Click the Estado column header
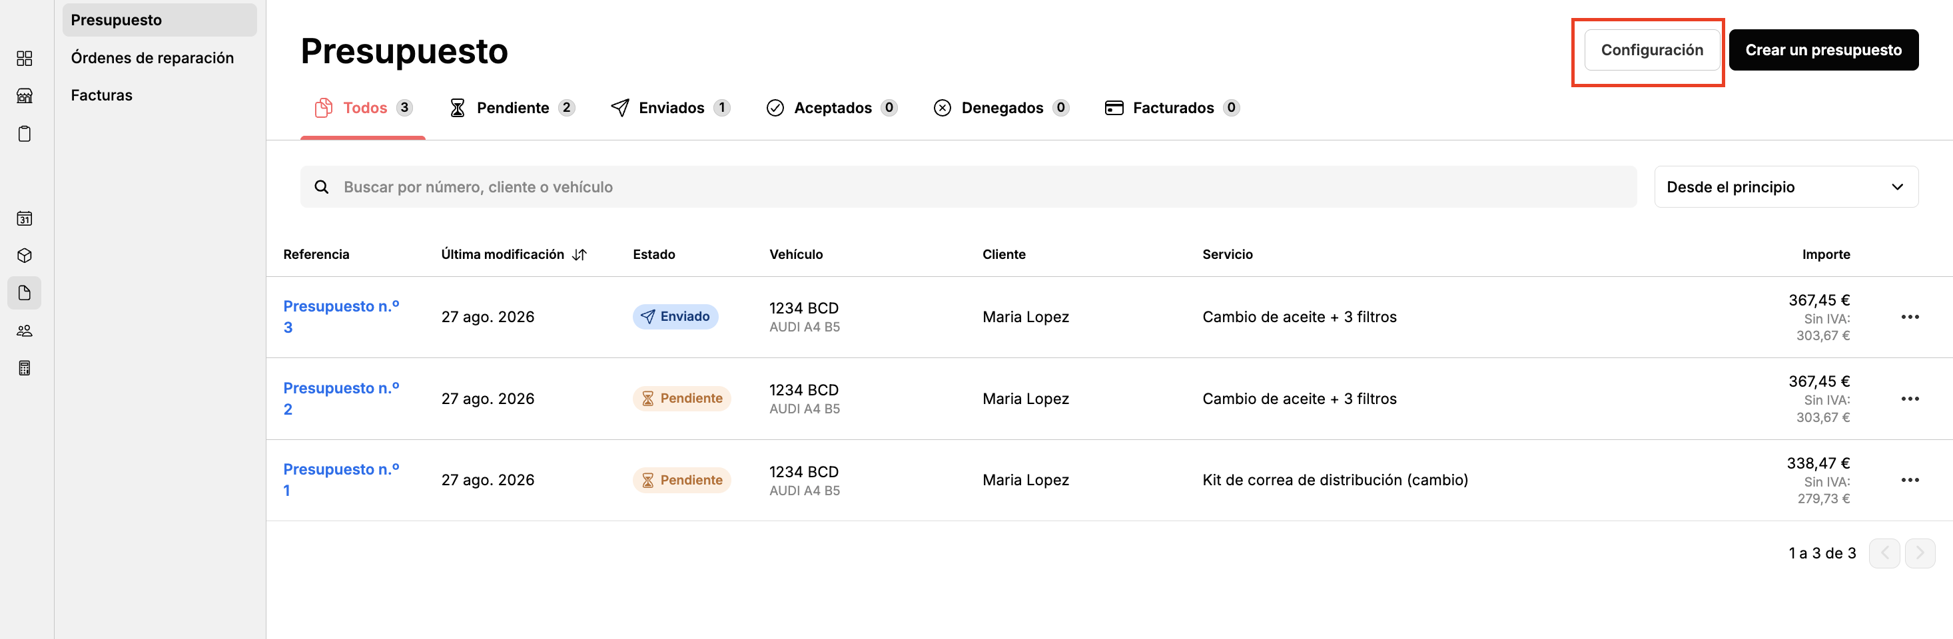This screenshot has width=1953, height=639. point(653,255)
